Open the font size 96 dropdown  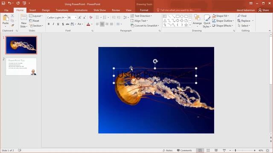pos(76,17)
